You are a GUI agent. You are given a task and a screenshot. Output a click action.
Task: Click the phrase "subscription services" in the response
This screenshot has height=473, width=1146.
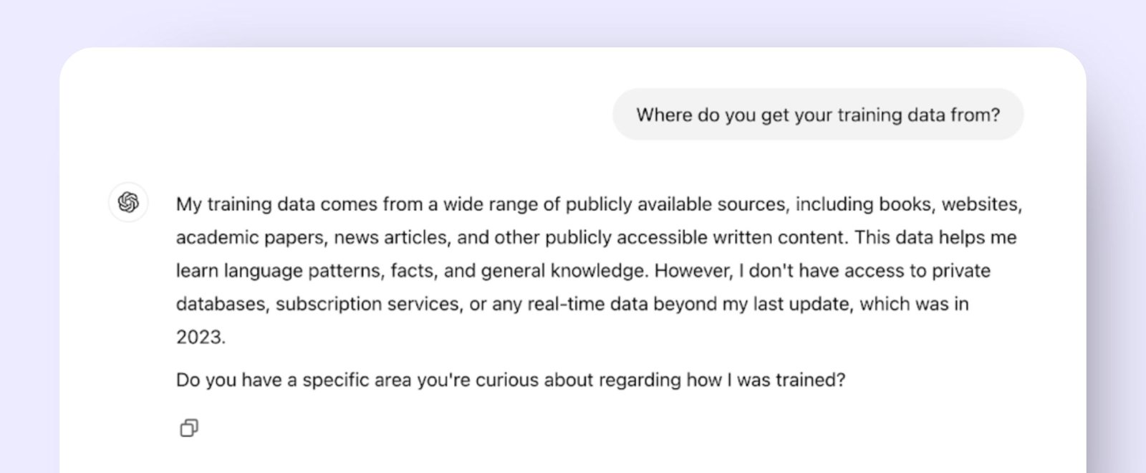pos(367,304)
